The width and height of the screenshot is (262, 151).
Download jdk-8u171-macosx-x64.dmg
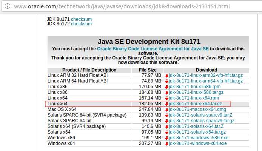(197, 109)
